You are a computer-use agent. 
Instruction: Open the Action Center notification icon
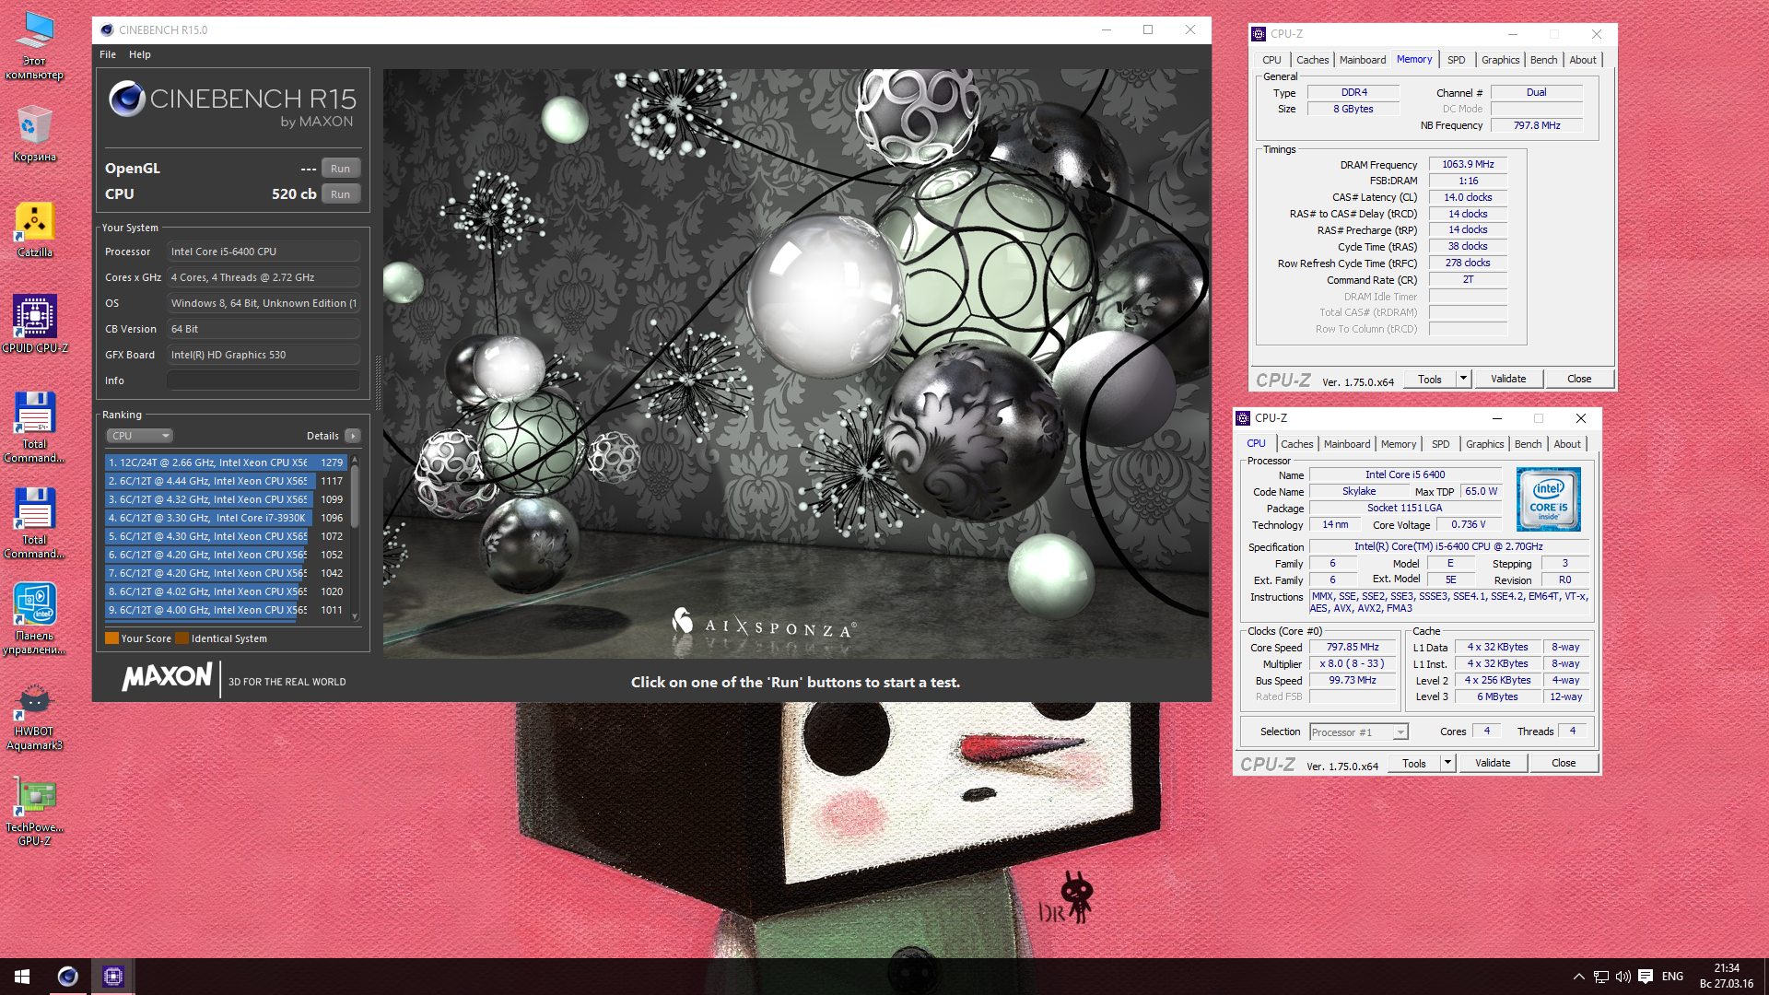1646,977
